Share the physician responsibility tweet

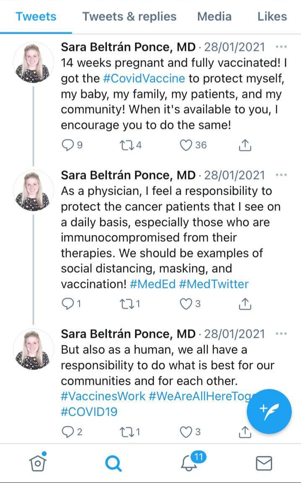245,304
